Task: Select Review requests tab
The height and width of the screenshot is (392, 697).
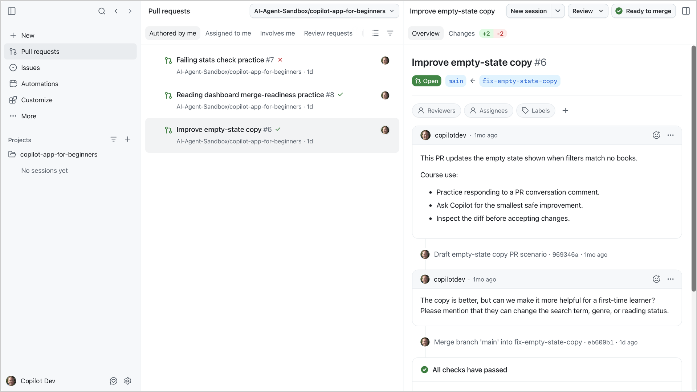Action: coord(328,33)
